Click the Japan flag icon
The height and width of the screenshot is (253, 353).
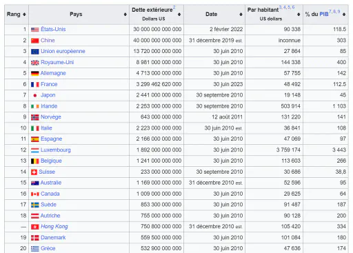point(35,95)
